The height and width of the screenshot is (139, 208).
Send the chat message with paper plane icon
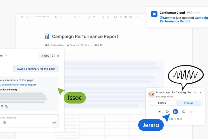coord(54,123)
